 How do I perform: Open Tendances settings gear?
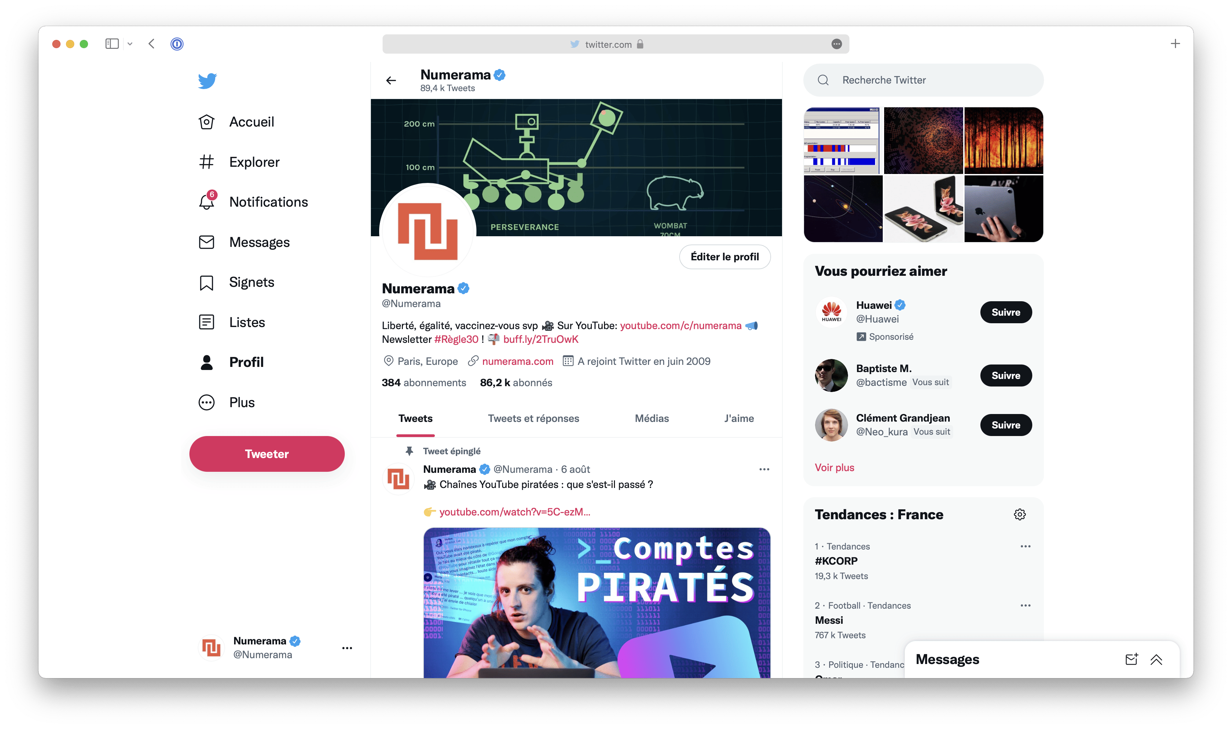pos(1019,514)
